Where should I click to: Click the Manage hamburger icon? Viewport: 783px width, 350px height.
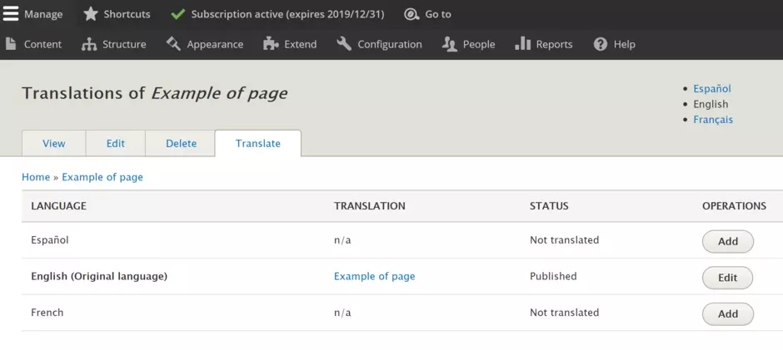(x=11, y=14)
